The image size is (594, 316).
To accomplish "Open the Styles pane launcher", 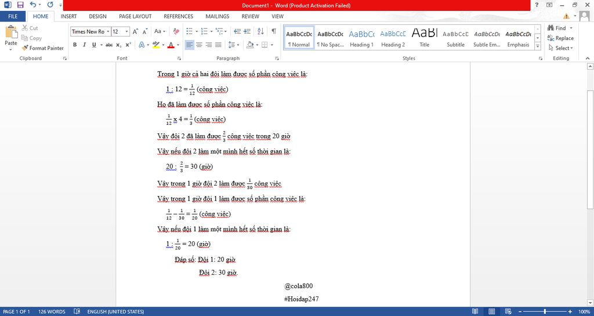I will (x=540, y=59).
